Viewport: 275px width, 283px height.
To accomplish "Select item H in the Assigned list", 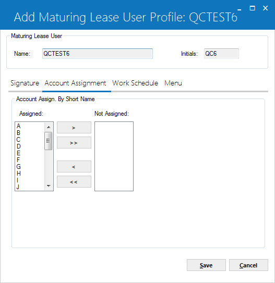I will point(30,174).
